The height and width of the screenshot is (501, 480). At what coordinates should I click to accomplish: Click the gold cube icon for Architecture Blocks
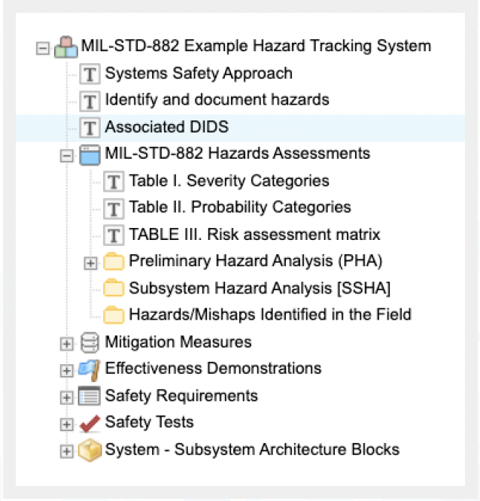[90, 450]
